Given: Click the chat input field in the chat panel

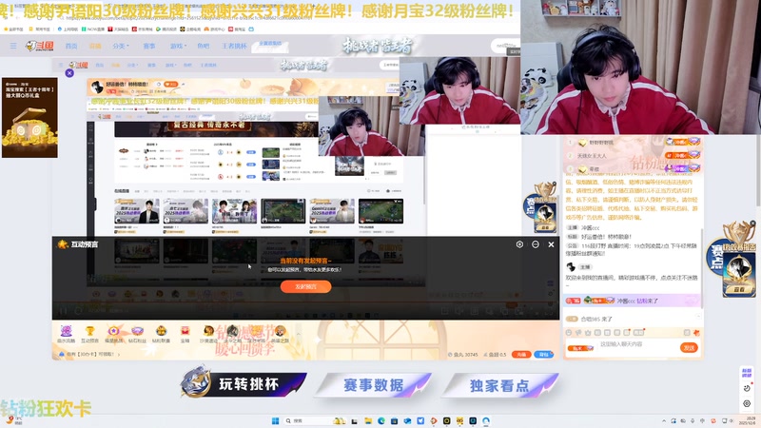Looking at the screenshot, I should tap(637, 344).
